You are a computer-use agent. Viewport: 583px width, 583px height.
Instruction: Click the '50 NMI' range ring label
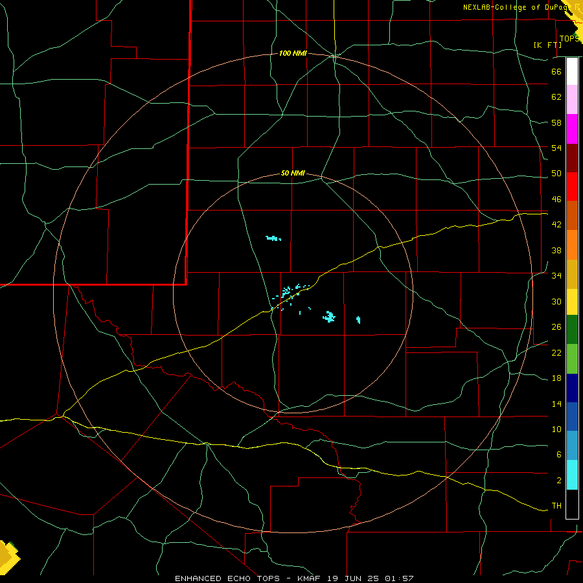coord(293,173)
